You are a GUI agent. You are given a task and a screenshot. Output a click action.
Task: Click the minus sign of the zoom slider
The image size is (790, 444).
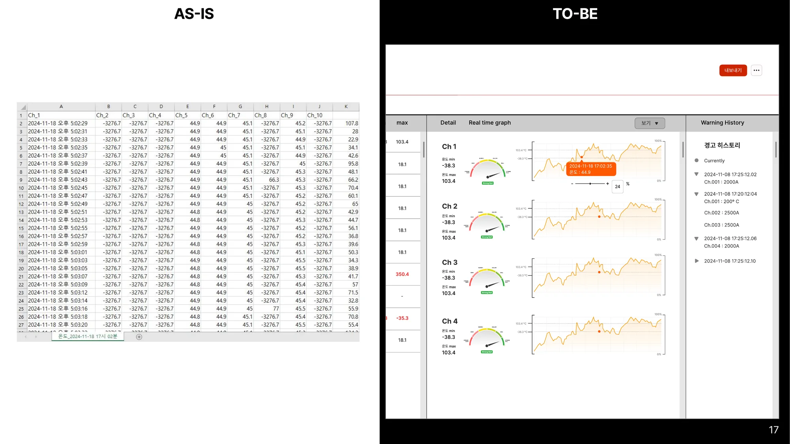(572, 184)
